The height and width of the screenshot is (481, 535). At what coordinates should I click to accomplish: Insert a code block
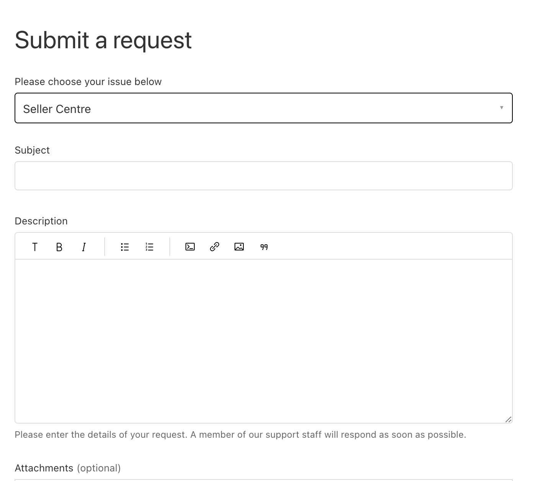click(x=190, y=247)
